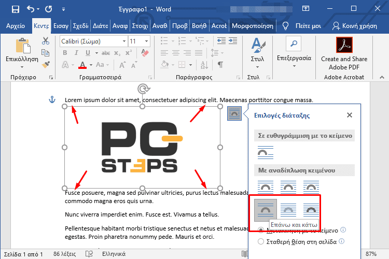
Task: Justify the paragraph text
Action: tap(199, 53)
